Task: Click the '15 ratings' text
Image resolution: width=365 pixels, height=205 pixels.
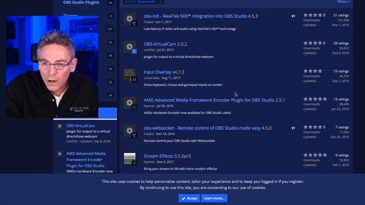Action: tap(341, 71)
